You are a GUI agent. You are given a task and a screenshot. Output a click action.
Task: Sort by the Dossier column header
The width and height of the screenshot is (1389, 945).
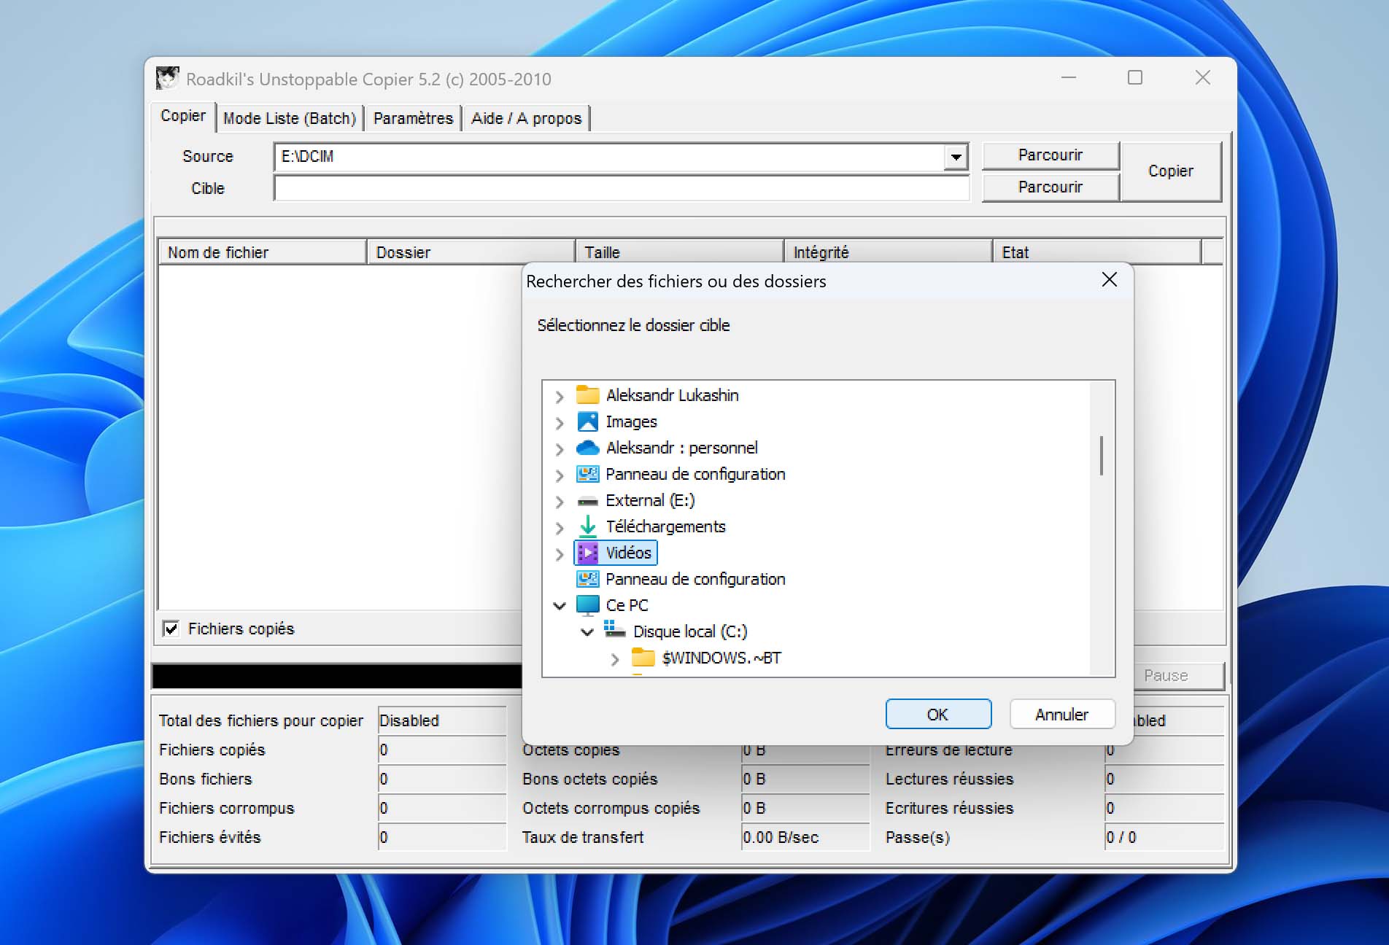tap(471, 252)
